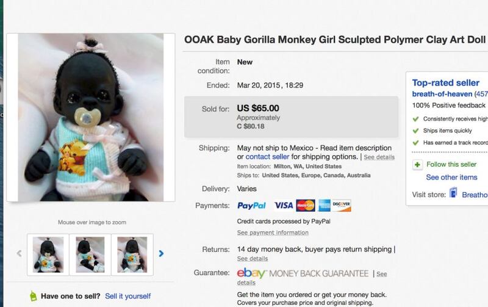The width and height of the screenshot is (488, 307).
Task: Select the third doll thumbnail
Action: 132,255
